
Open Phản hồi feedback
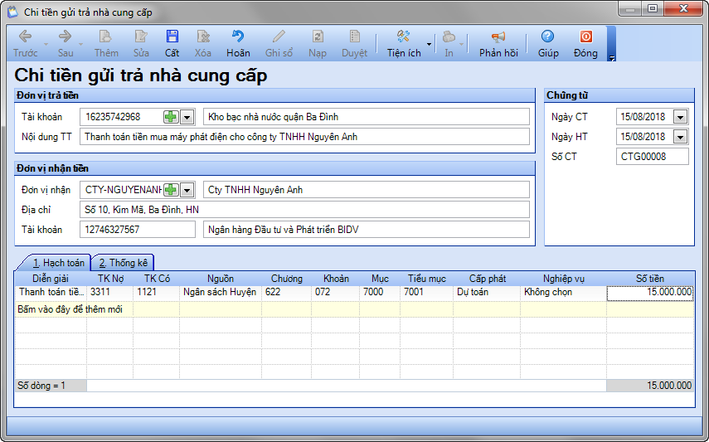point(498,43)
